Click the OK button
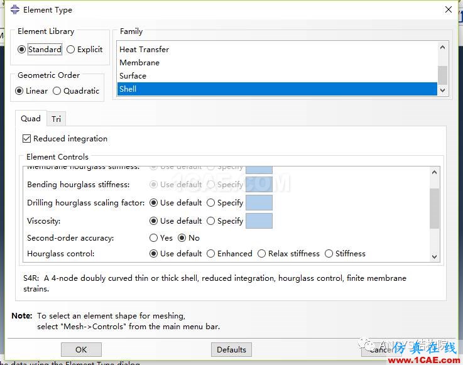 click(81, 350)
